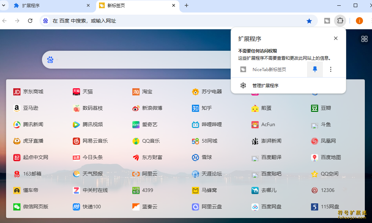Open the 百度地图 link

[x=331, y=157]
